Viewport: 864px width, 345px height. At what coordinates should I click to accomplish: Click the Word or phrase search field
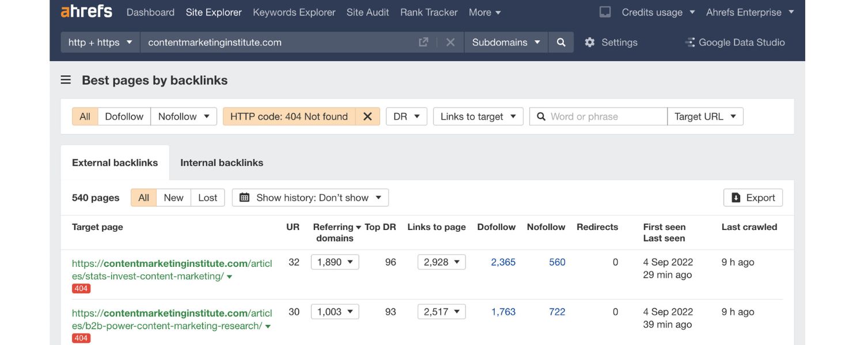(605, 117)
